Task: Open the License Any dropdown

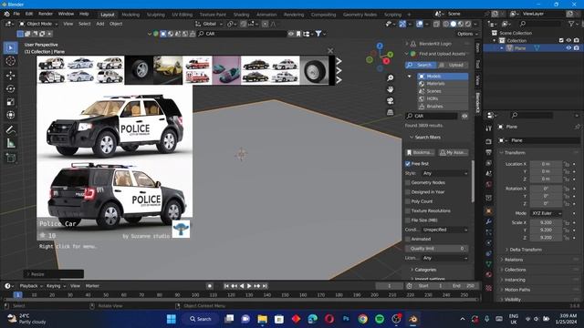Action: (x=445, y=258)
